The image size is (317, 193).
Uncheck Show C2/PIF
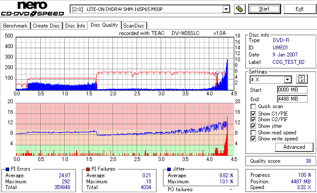253,119
